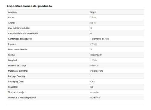151x110 pixels.
Task: Select the 'Material de la caja:' label
Action: [x=17, y=66]
